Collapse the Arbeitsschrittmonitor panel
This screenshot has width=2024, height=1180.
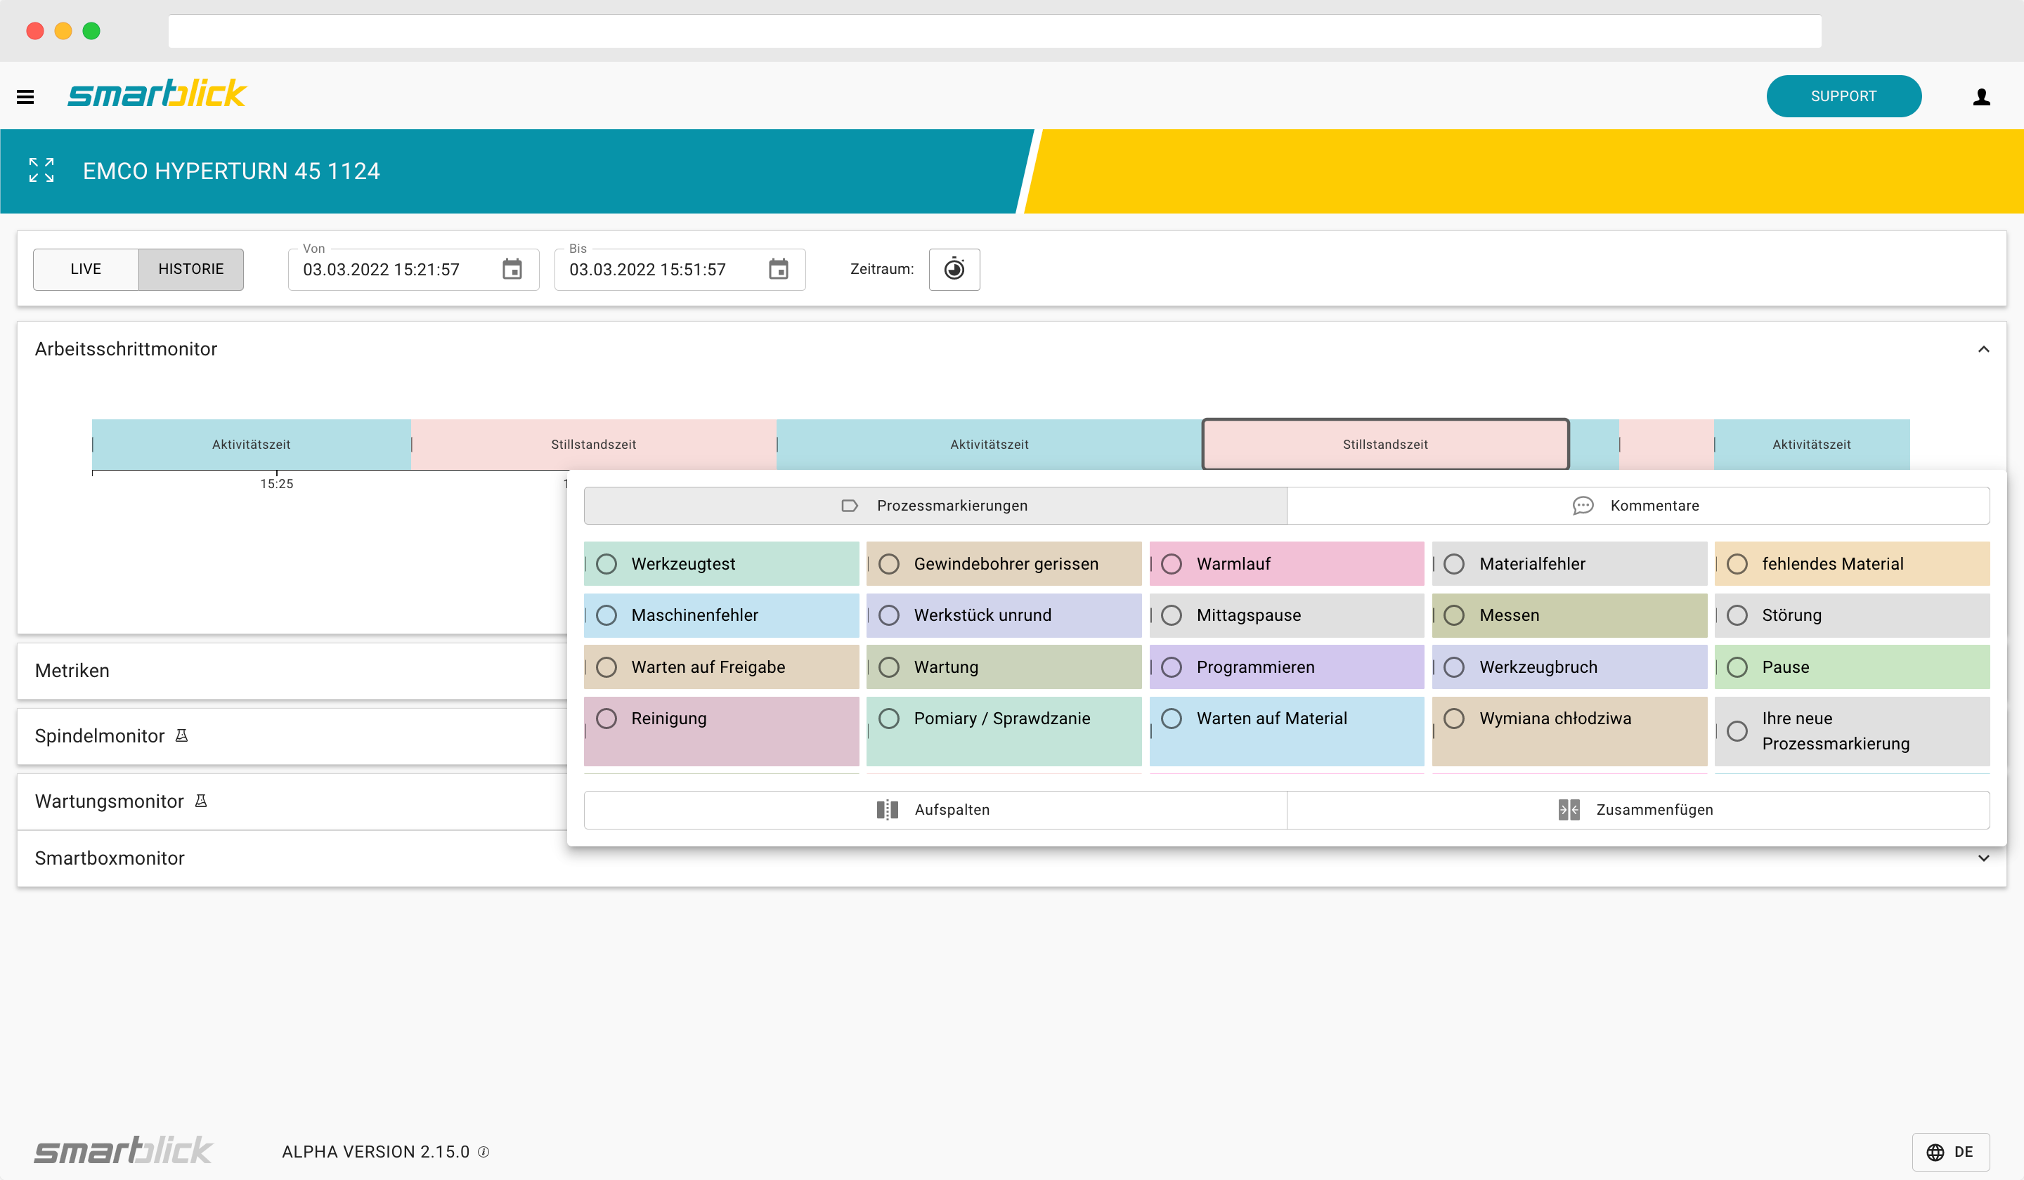(1984, 349)
